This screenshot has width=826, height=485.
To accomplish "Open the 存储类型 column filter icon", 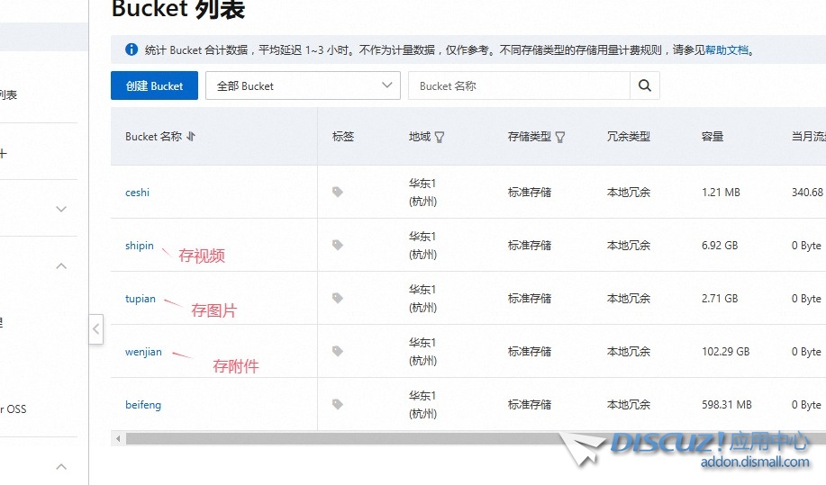I will click(560, 138).
